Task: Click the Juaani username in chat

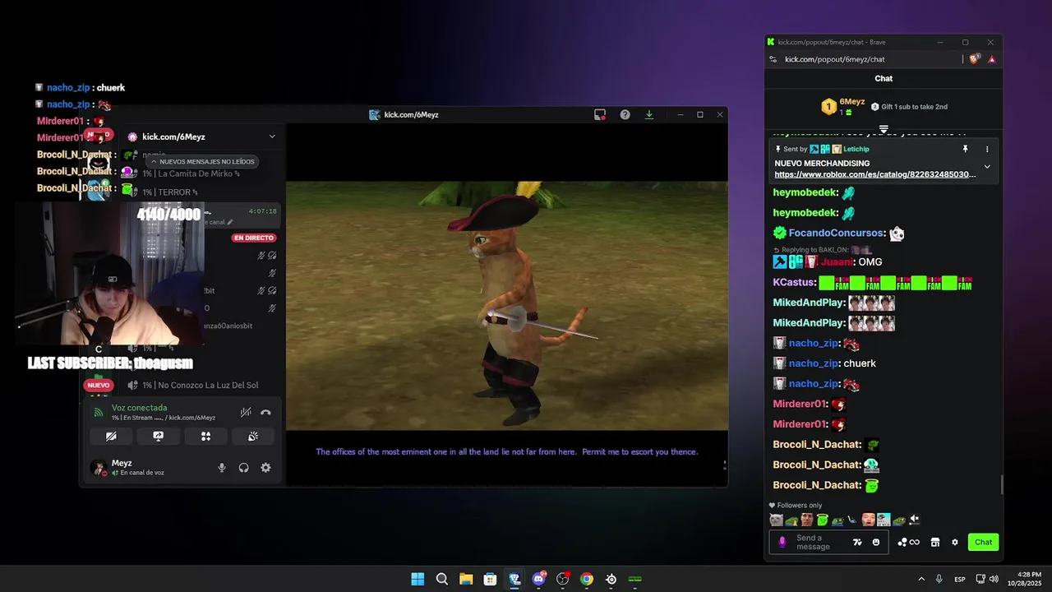Action: 837,262
